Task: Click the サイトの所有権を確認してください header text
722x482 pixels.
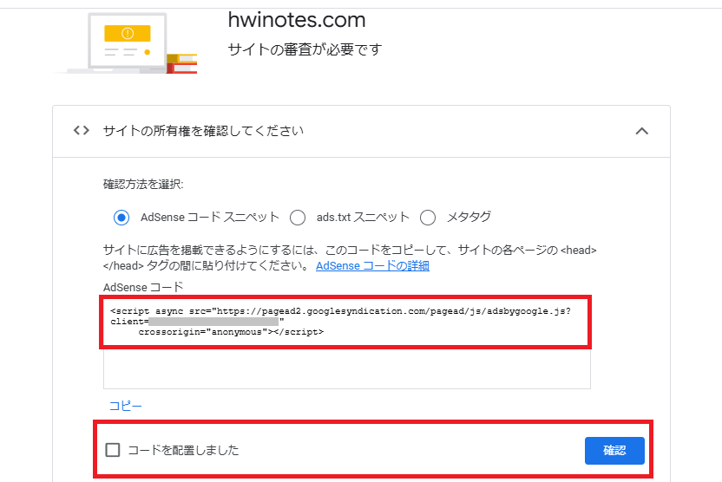Action: (203, 131)
